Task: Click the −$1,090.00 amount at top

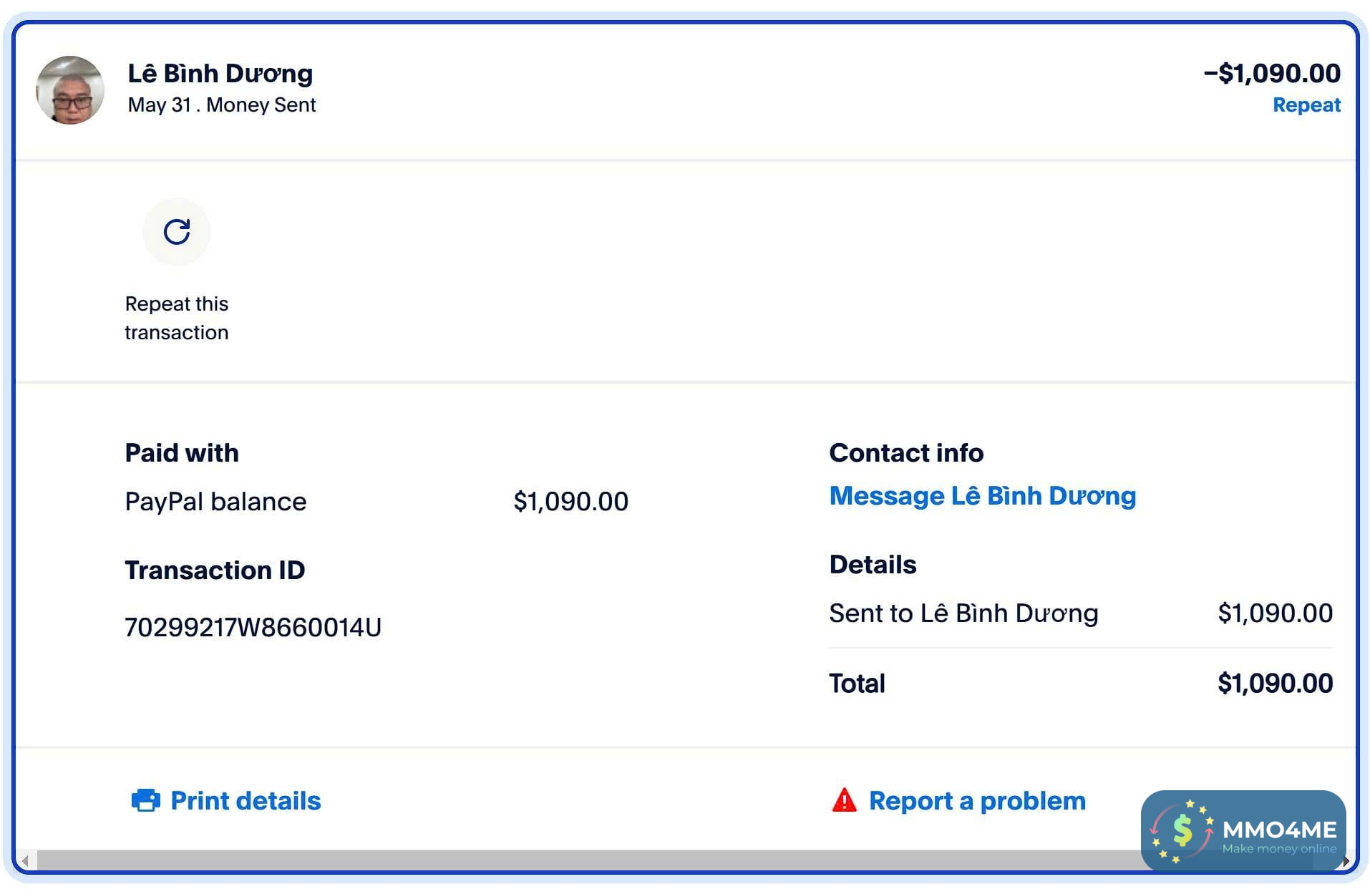Action: [1272, 73]
